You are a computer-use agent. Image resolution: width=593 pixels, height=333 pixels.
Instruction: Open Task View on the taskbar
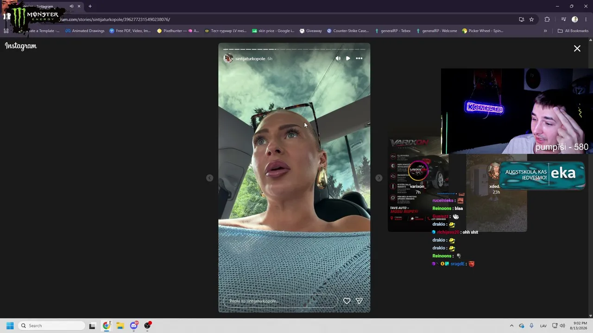click(92, 326)
